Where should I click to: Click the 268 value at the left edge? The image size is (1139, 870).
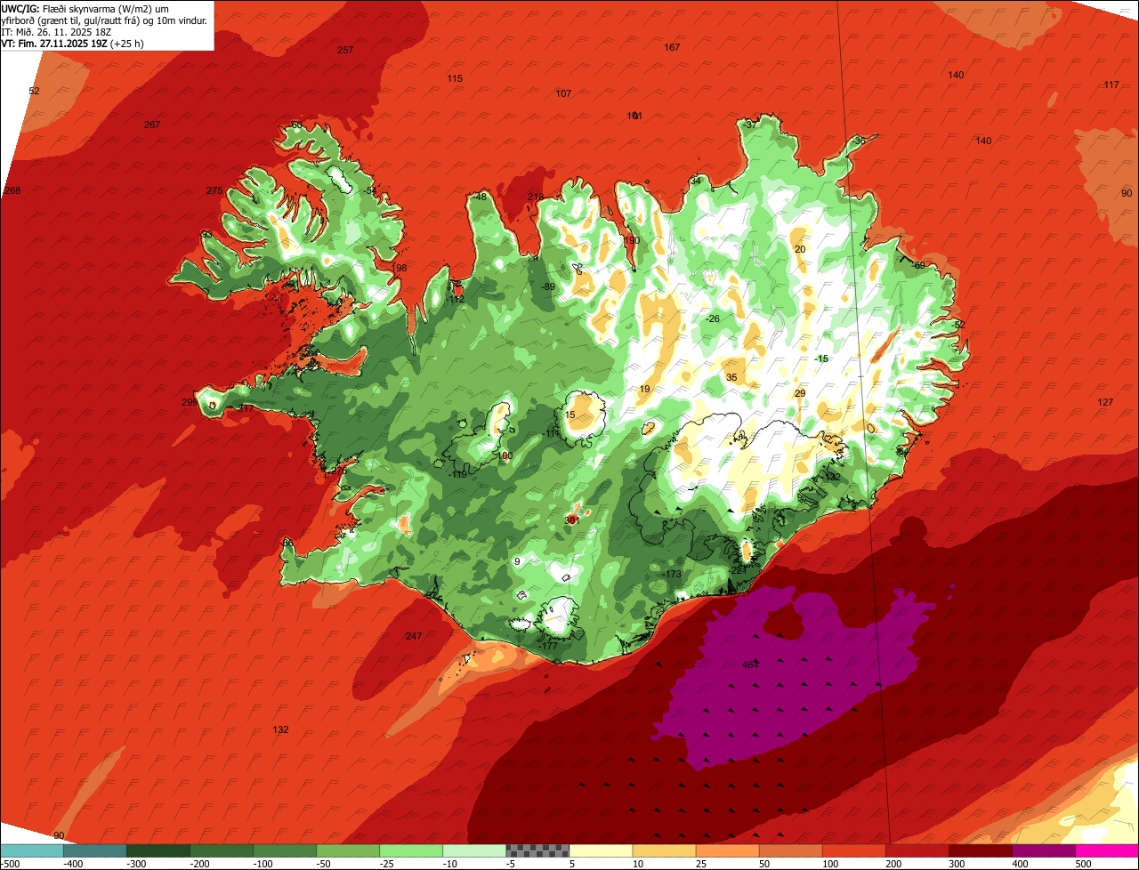(x=12, y=191)
